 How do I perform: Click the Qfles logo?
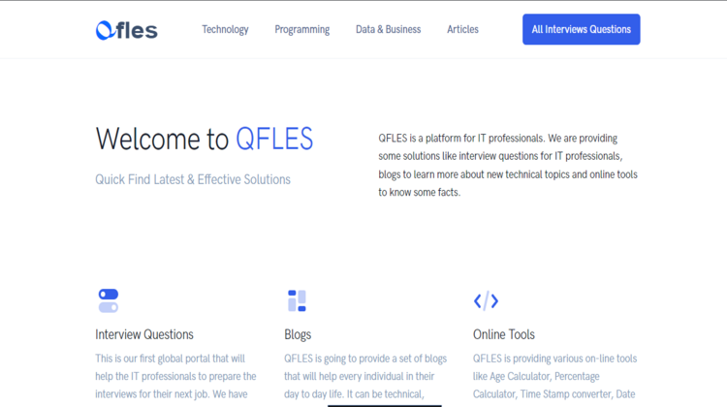click(127, 30)
